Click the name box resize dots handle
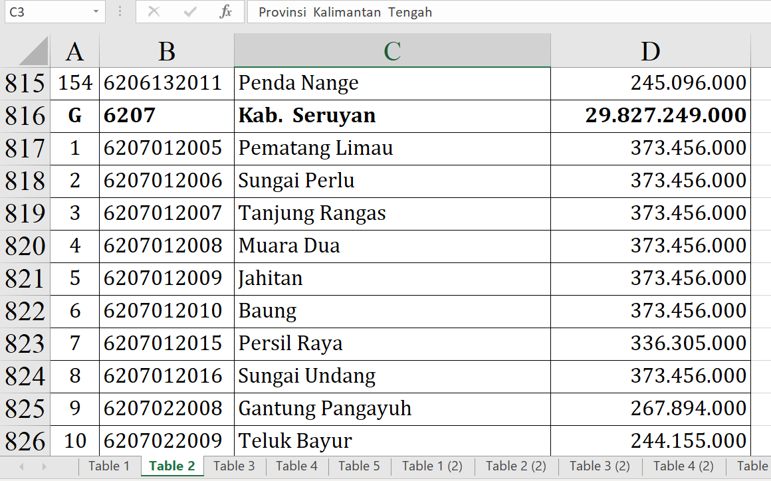 click(120, 12)
